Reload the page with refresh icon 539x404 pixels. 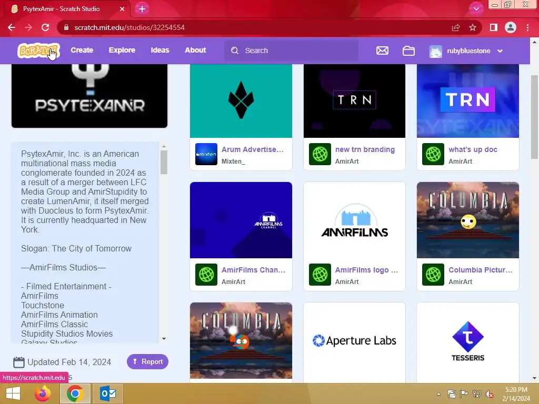tap(45, 27)
